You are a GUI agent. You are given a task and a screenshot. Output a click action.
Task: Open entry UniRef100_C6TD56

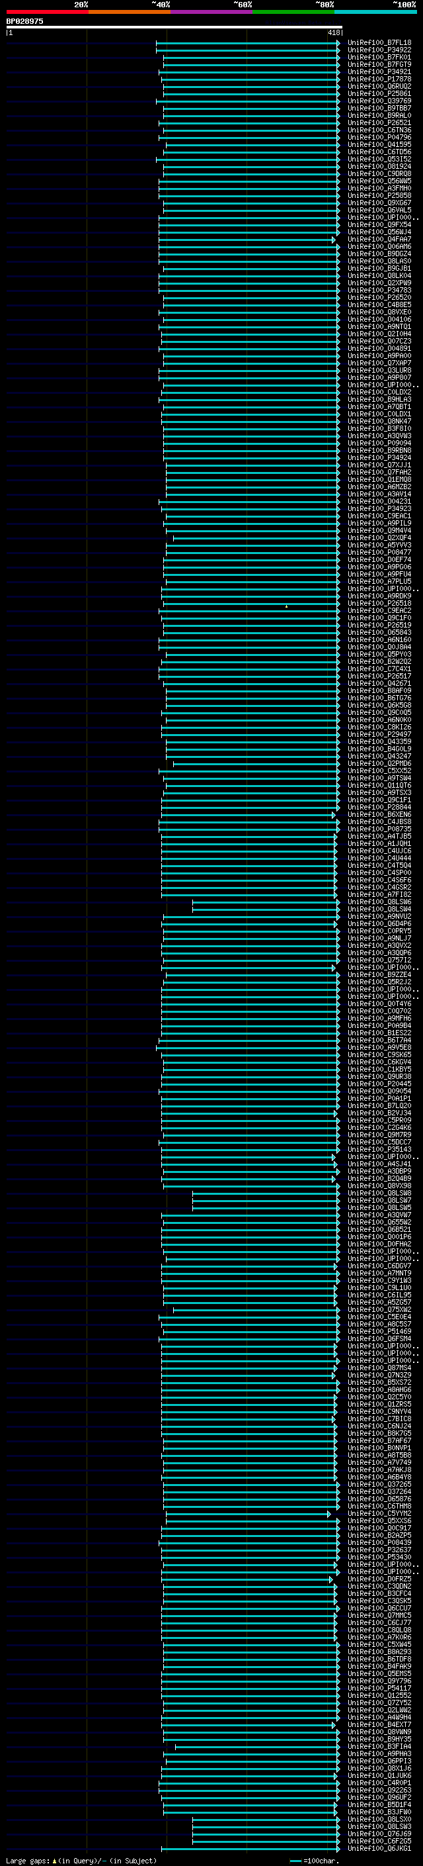tap(379, 152)
